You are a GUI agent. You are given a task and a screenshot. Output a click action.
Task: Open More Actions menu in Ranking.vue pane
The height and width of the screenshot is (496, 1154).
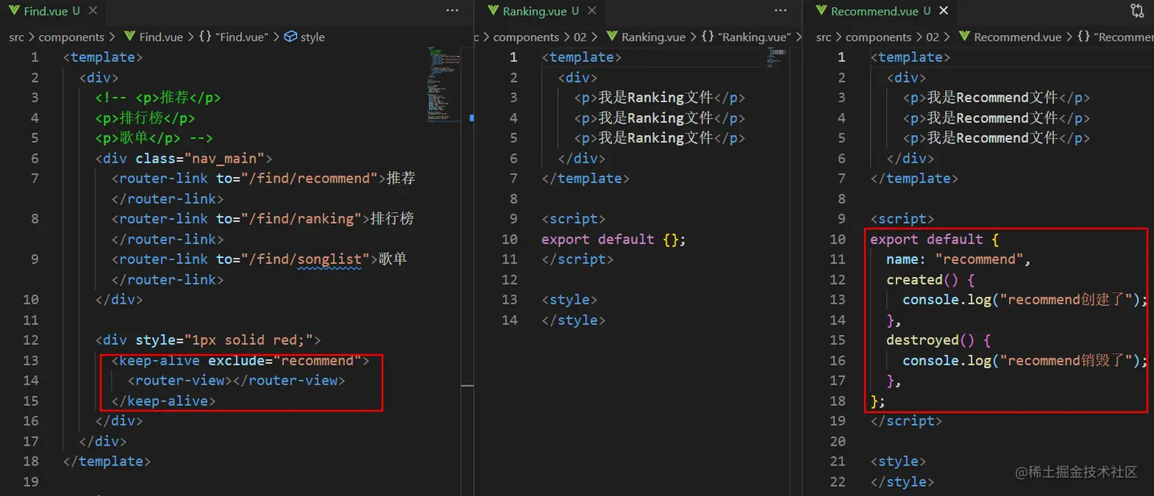[x=780, y=11]
